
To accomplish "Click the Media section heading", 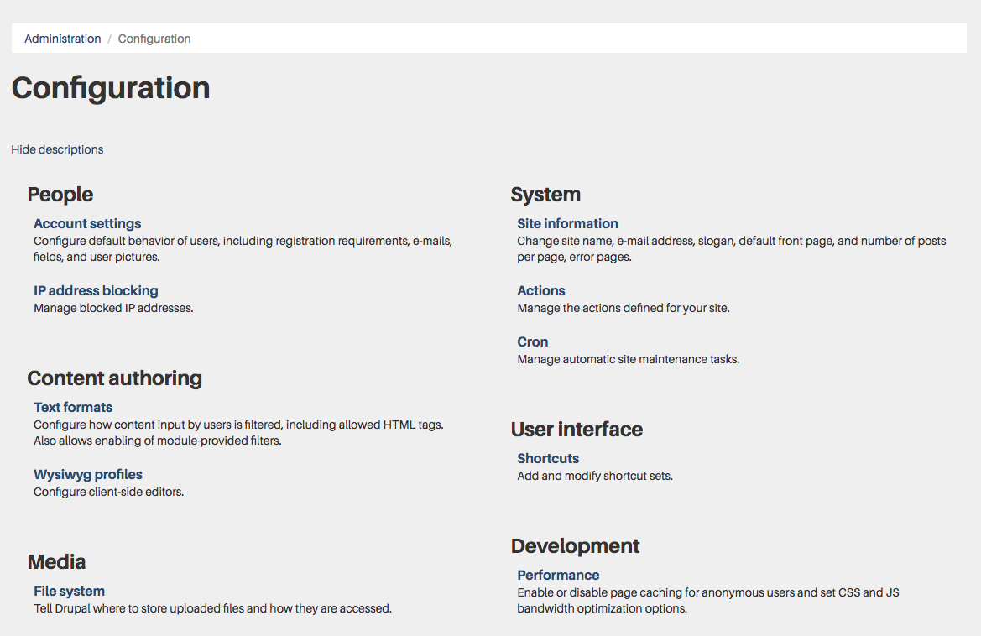I will (56, 562).
